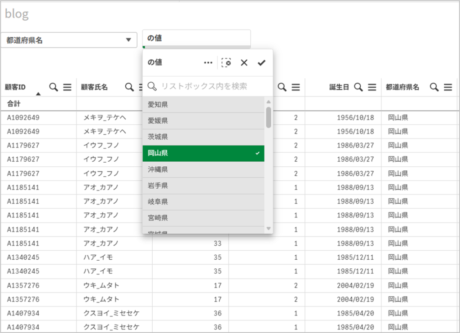Open the 都道府県名 column hamburger menu
Image resolution: width=460 pixels, height=333 pixels.
[x=448, y=88]
